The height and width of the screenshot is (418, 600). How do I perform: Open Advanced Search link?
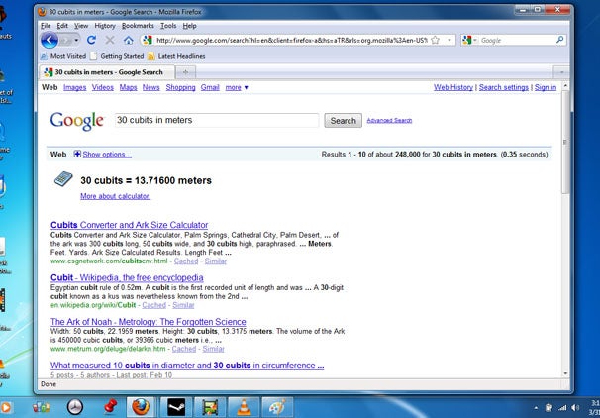(x=389, y=120)
